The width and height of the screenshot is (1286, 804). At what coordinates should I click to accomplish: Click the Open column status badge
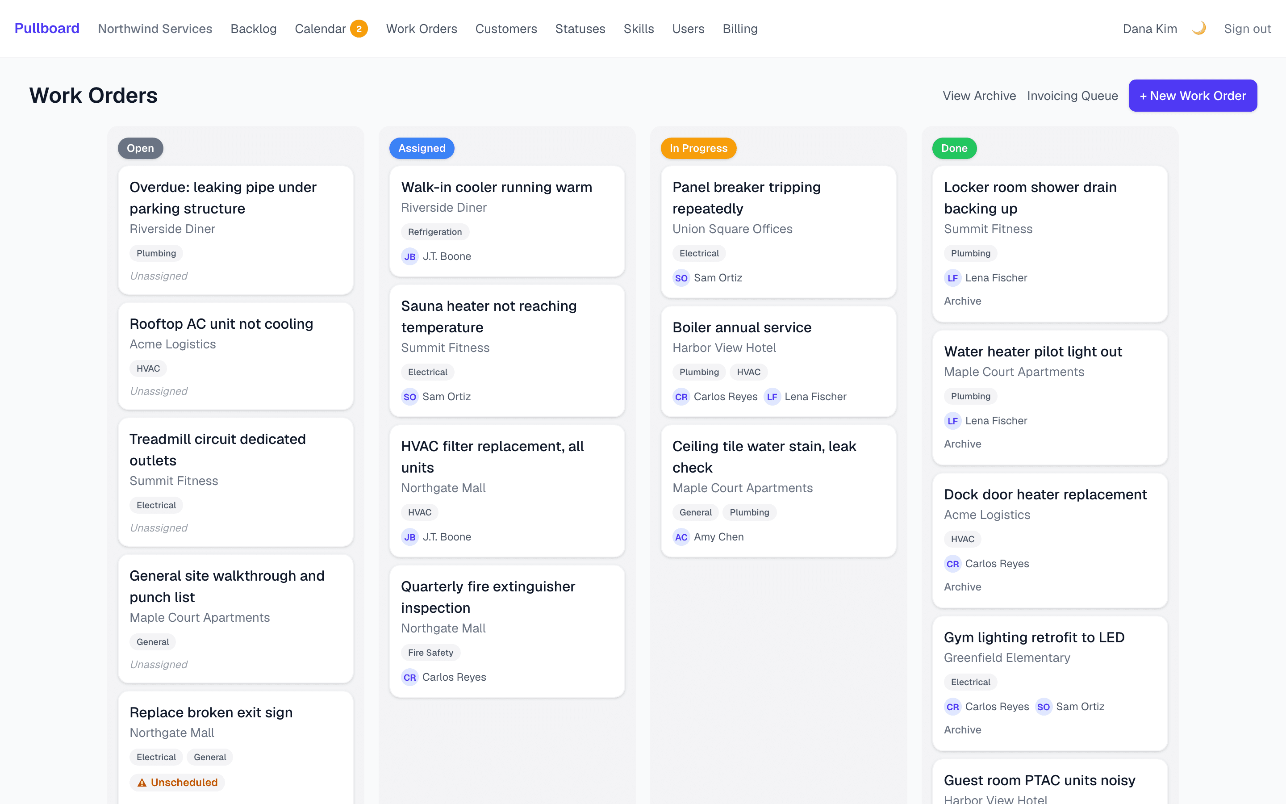coord(140,148)
